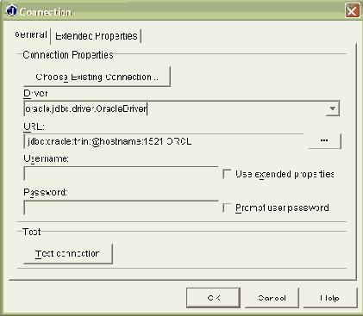Viewport: 363px width, 316px height.
Task: Dismiss the dialog with Cancel
Action: coord(272,298)
